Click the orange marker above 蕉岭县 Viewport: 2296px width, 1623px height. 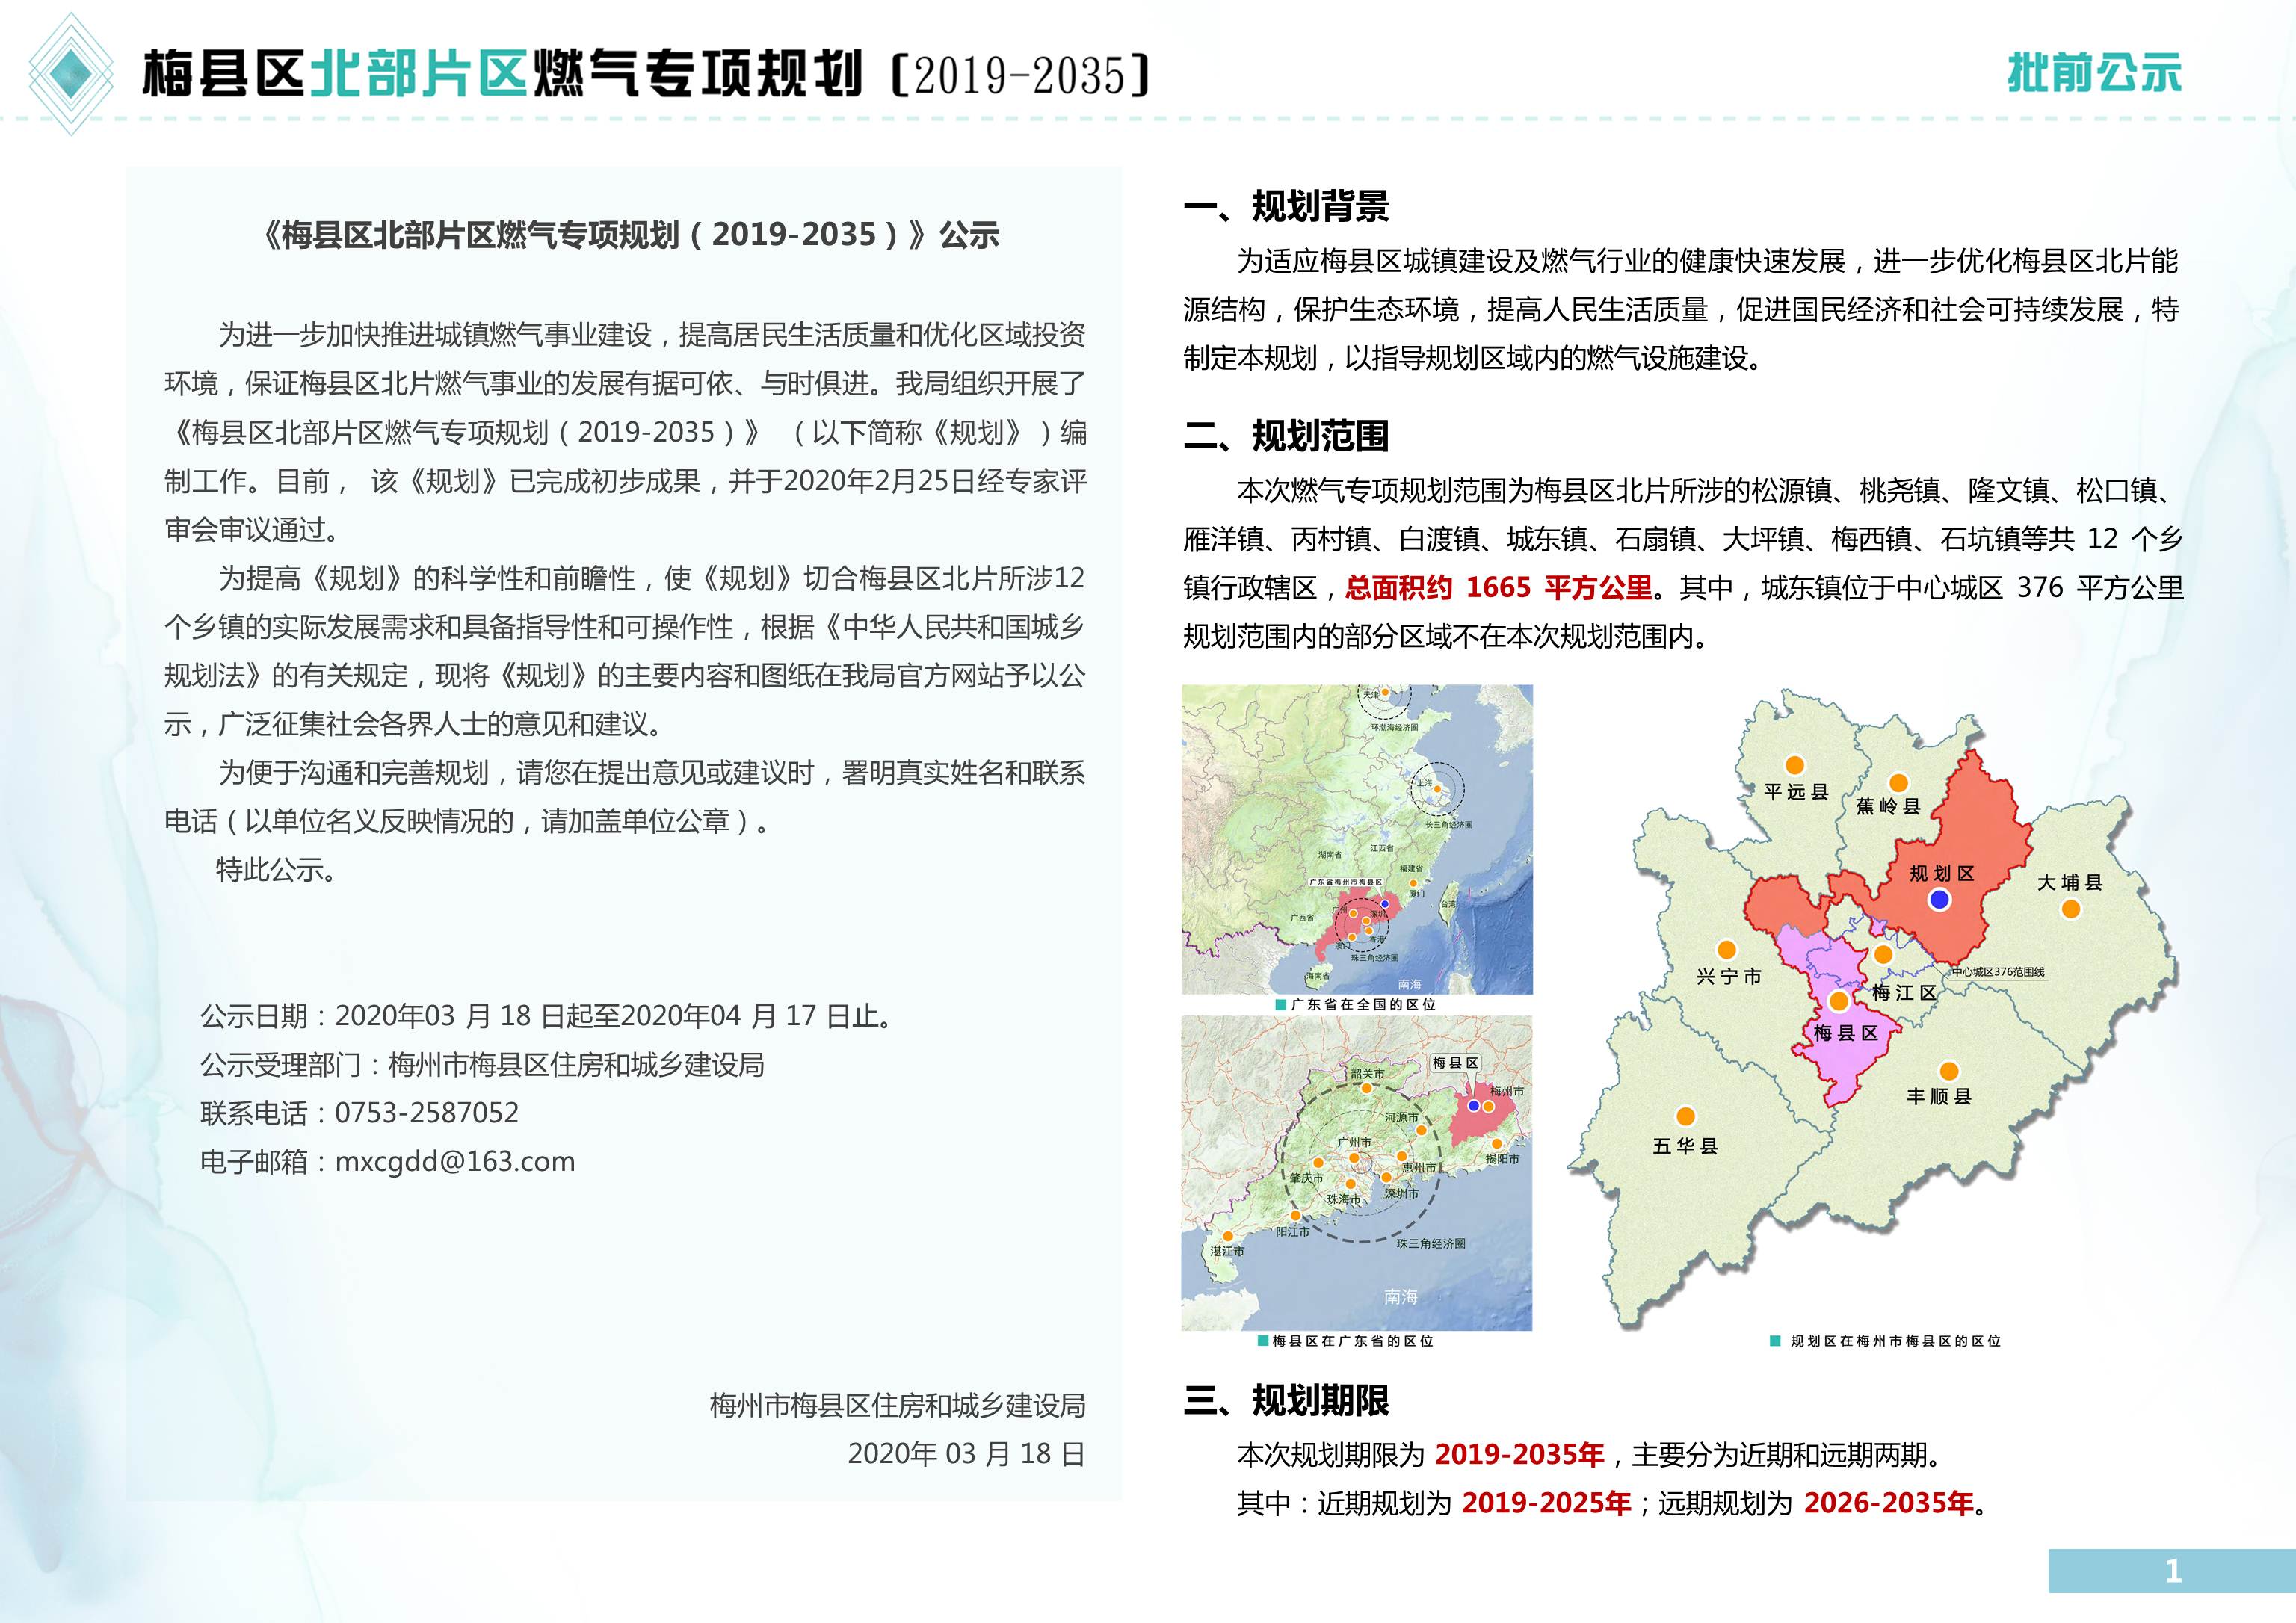tap(1898, 783)
